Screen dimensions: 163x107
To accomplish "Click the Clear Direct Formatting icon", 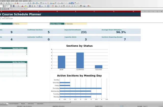I will (x=18, y=3).
